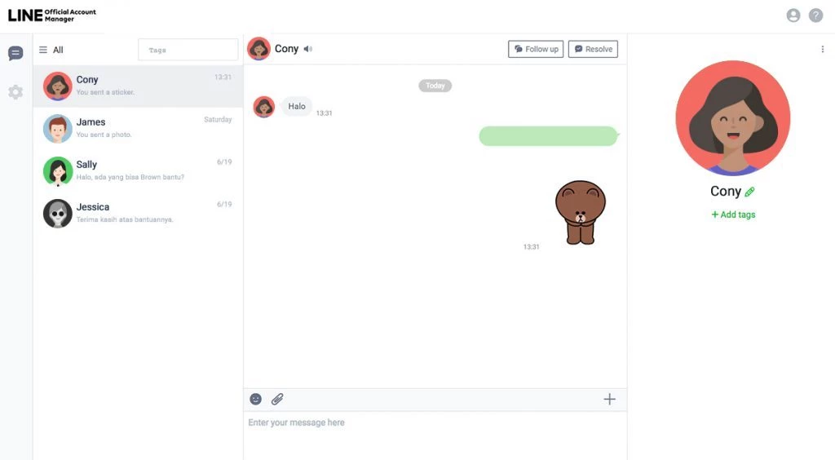Image resolution: width=835 pixels, height=460 pixels.
Task: Select James's chat in the list
Action: click(x=138, y=128)
